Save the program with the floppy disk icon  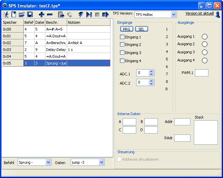30,15
